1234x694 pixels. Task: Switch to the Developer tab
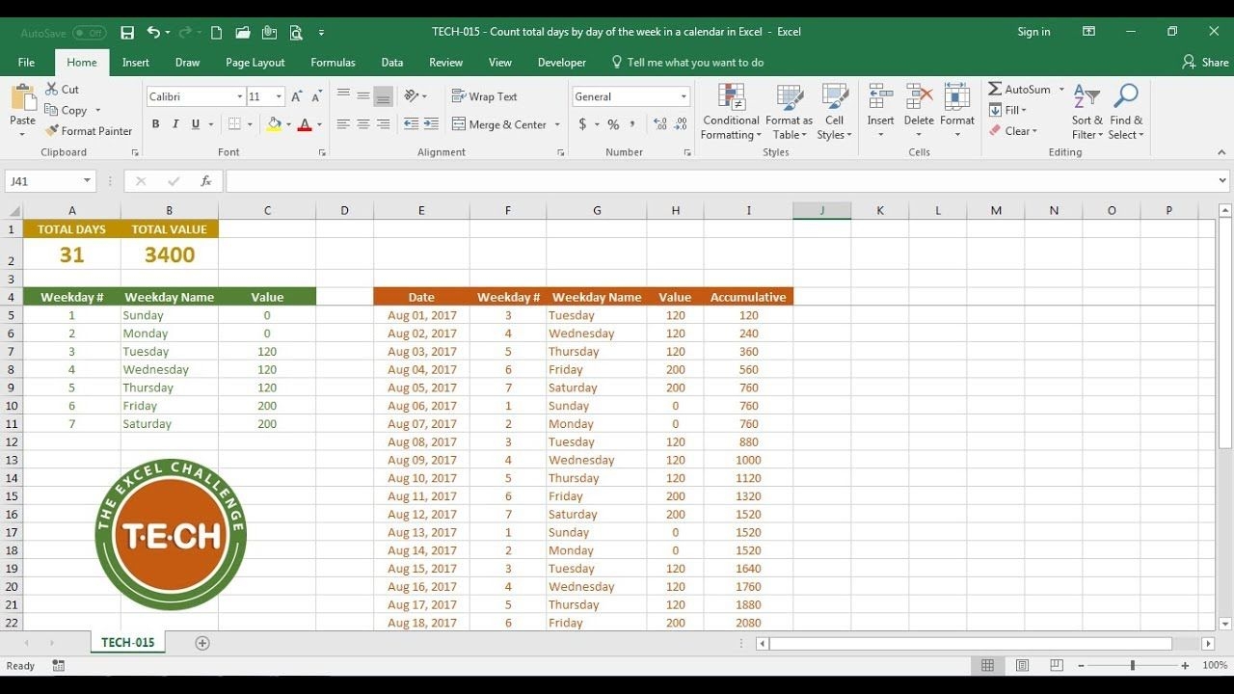(562, 63)
